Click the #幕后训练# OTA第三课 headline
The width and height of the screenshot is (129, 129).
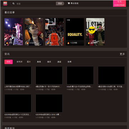[x=111, y=87]
